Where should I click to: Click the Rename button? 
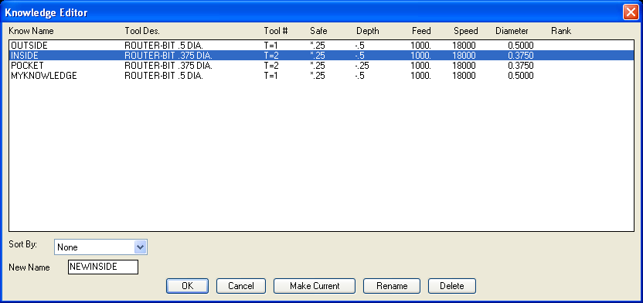pos(392,286)
